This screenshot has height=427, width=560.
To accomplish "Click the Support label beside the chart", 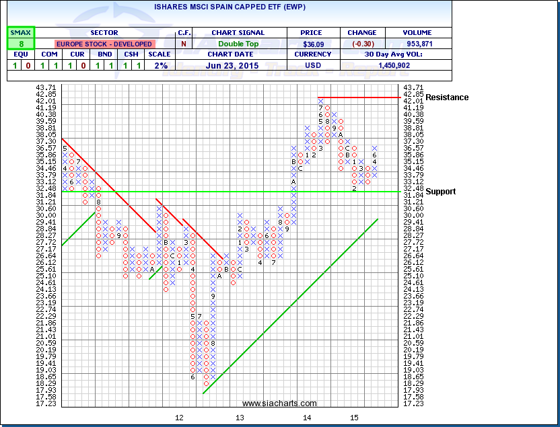I will coord(441,192).
